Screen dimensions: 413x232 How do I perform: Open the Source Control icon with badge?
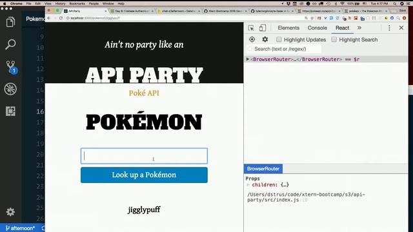(11, 67)
